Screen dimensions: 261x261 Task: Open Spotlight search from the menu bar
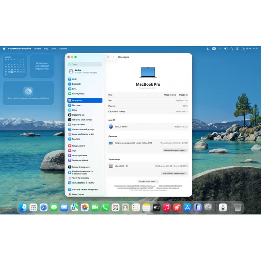click(x=232, y=49)
